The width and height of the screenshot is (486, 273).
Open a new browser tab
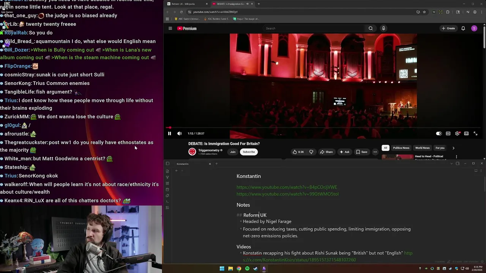click(x=259, y=4)
